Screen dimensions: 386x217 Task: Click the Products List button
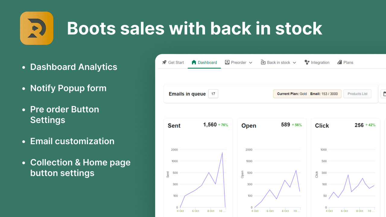tap(357, 94)
